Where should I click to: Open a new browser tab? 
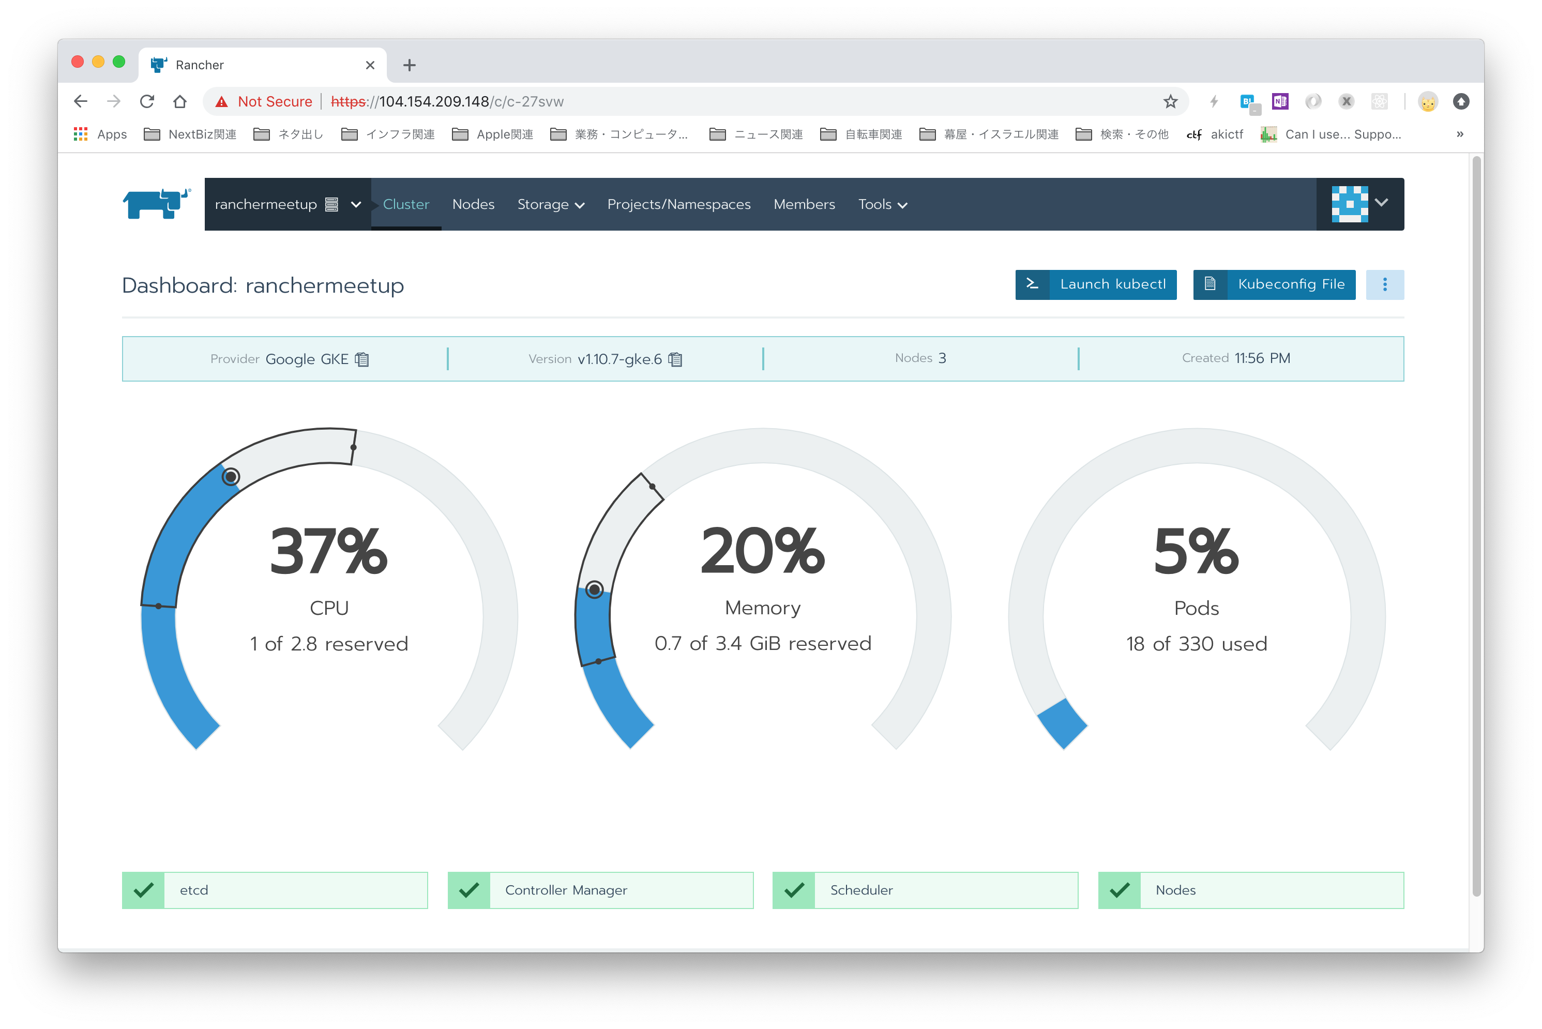(x=409, y=65)
